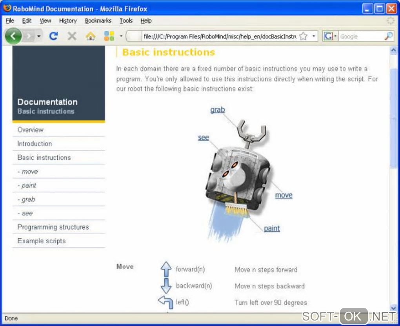Open the Bookmarks menu

[x=98, y=21]
